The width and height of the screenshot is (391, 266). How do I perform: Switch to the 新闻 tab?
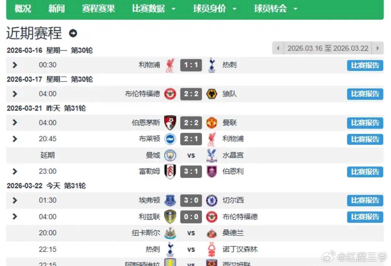click(56, 9)
